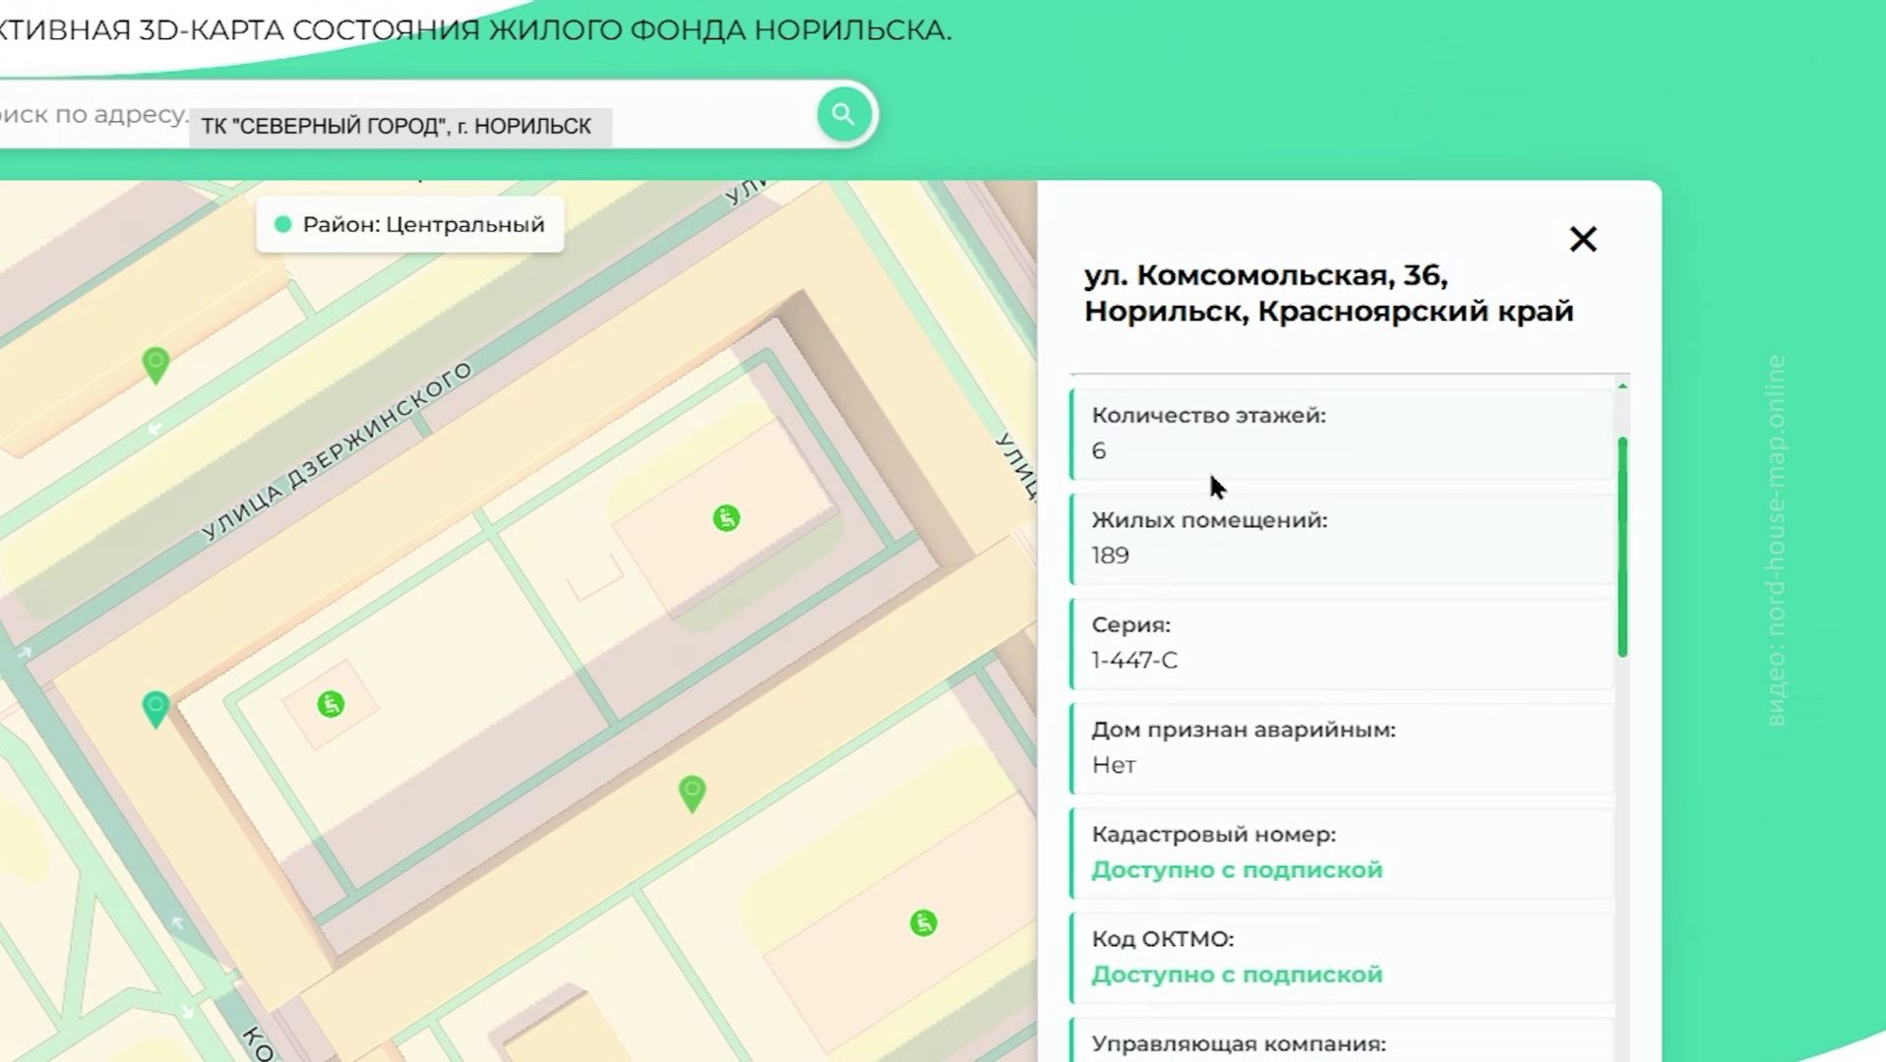Image resolution: width=1886 pixels, height=1062 pixels.
Task: Click the Серия 1-447-С card
Action: 1338,642
